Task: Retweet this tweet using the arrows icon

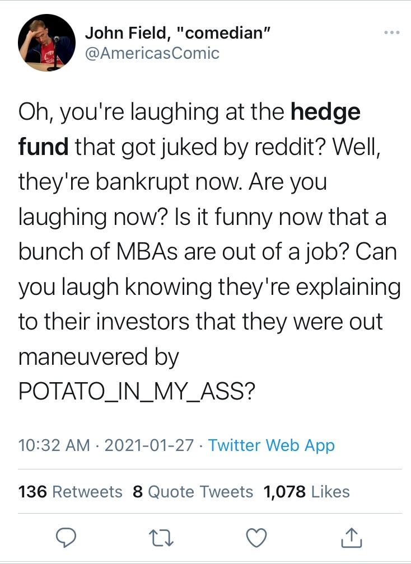Action: point(162,538)
